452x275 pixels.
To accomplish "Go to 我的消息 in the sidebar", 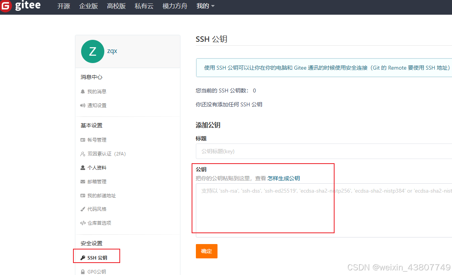I will tap(97, 92).
